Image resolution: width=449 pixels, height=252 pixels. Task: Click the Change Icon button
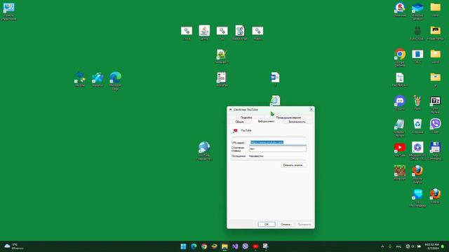pos(293,165)
